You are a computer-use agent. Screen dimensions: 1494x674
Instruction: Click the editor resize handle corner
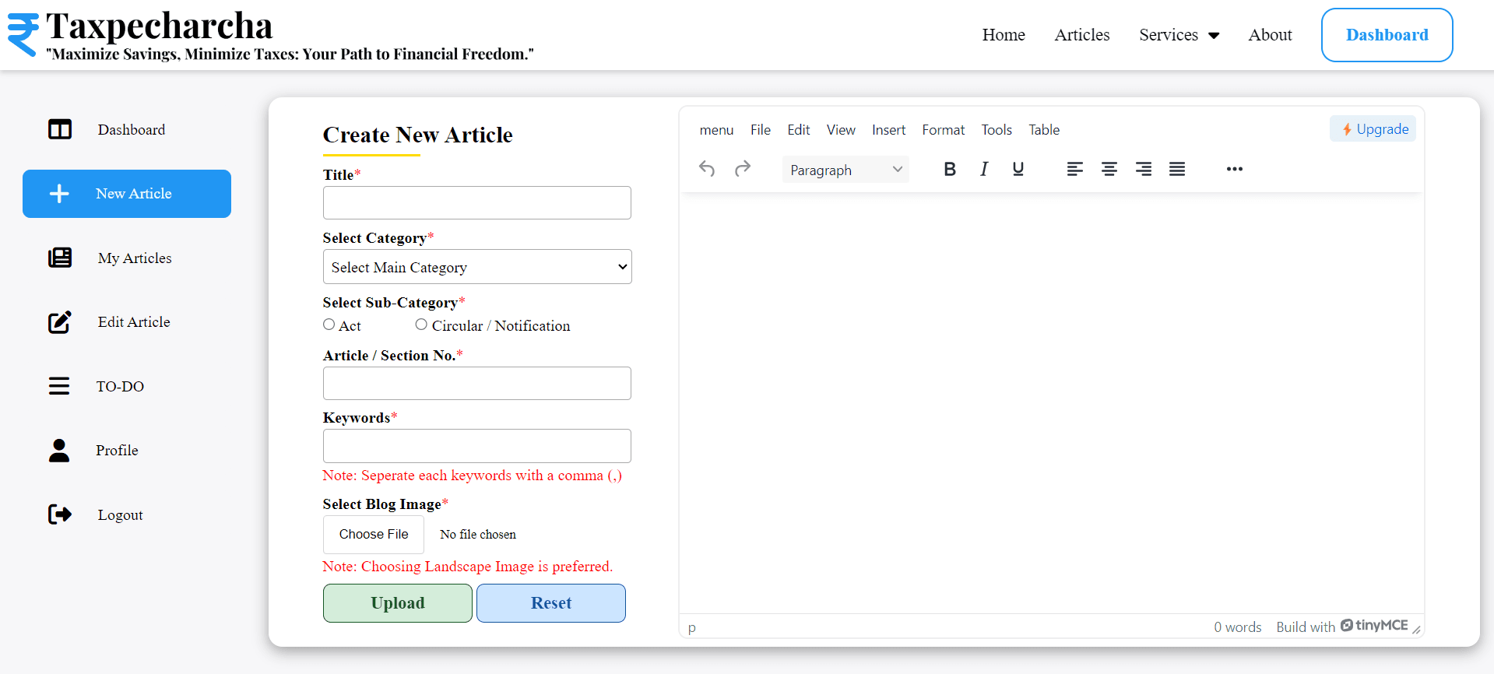(1416, 629)
